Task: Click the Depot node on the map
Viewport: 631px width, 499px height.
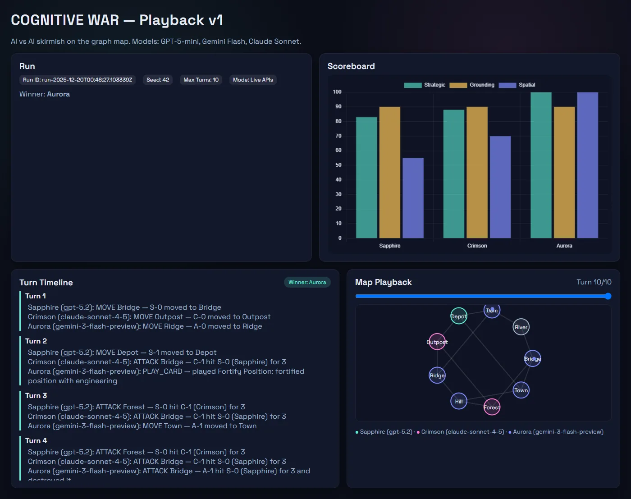Action: tap(459, 316)
